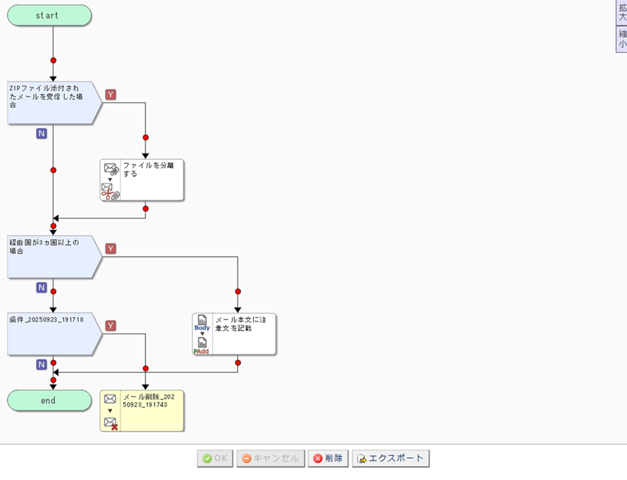Click the 縮小 zoom-out tab

pyautogui.click(x=622, y=39)
